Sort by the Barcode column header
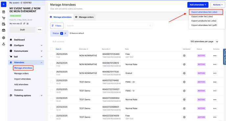Image resolution: width=226 pixels, height=121 pixels. [106, 49]
